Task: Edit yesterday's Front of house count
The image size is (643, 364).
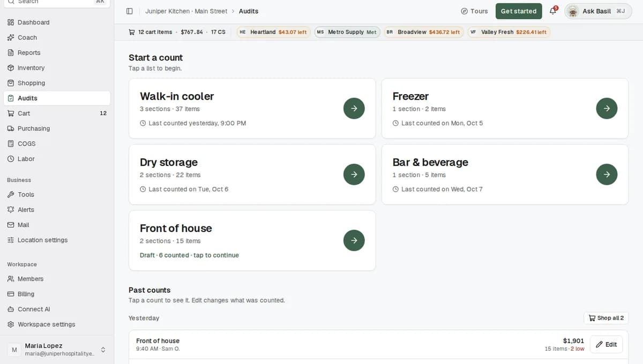Action: 606,344
